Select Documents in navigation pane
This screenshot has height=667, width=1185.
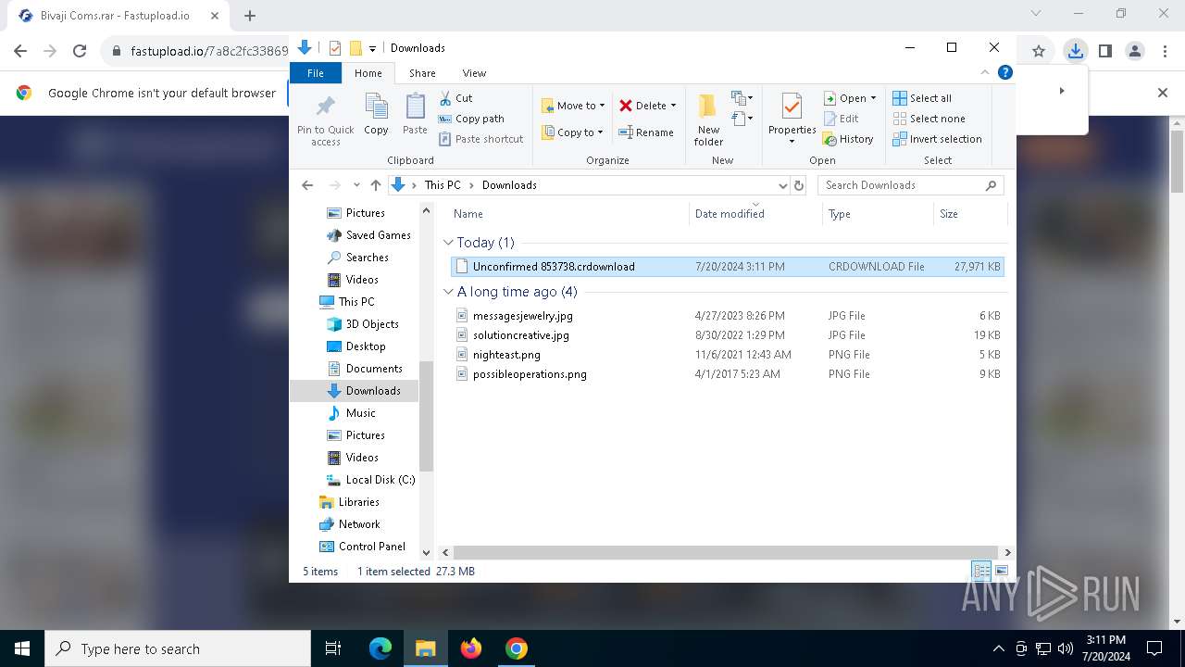(x=374, y=369)
